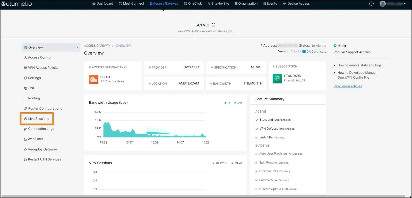Click the Connection Logs icon

25,129
